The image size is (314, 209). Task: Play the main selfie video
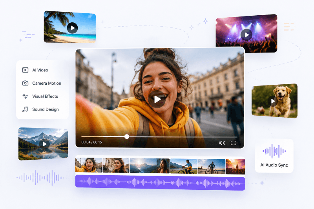pos(157,99)
